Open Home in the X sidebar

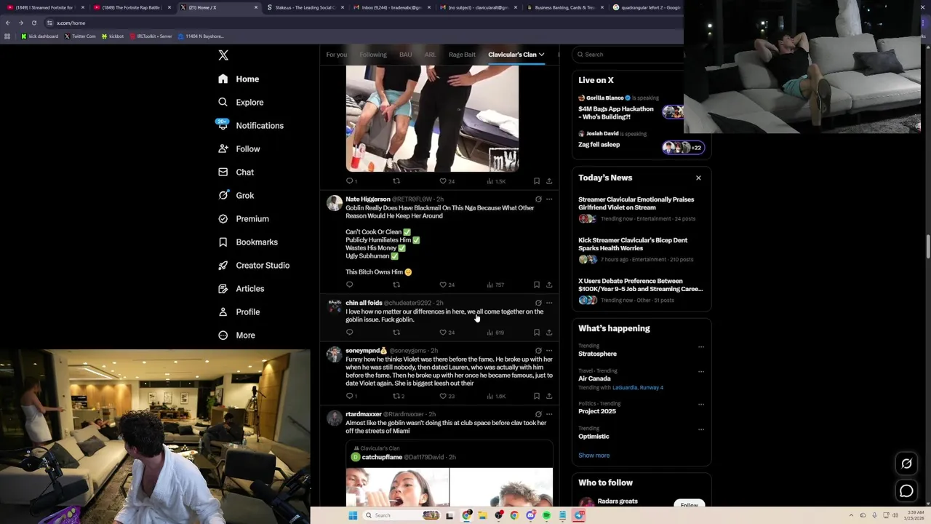(x=239, y=79)
